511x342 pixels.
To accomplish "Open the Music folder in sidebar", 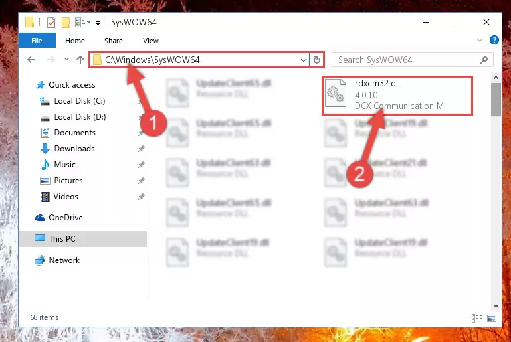I will [64, 165].
